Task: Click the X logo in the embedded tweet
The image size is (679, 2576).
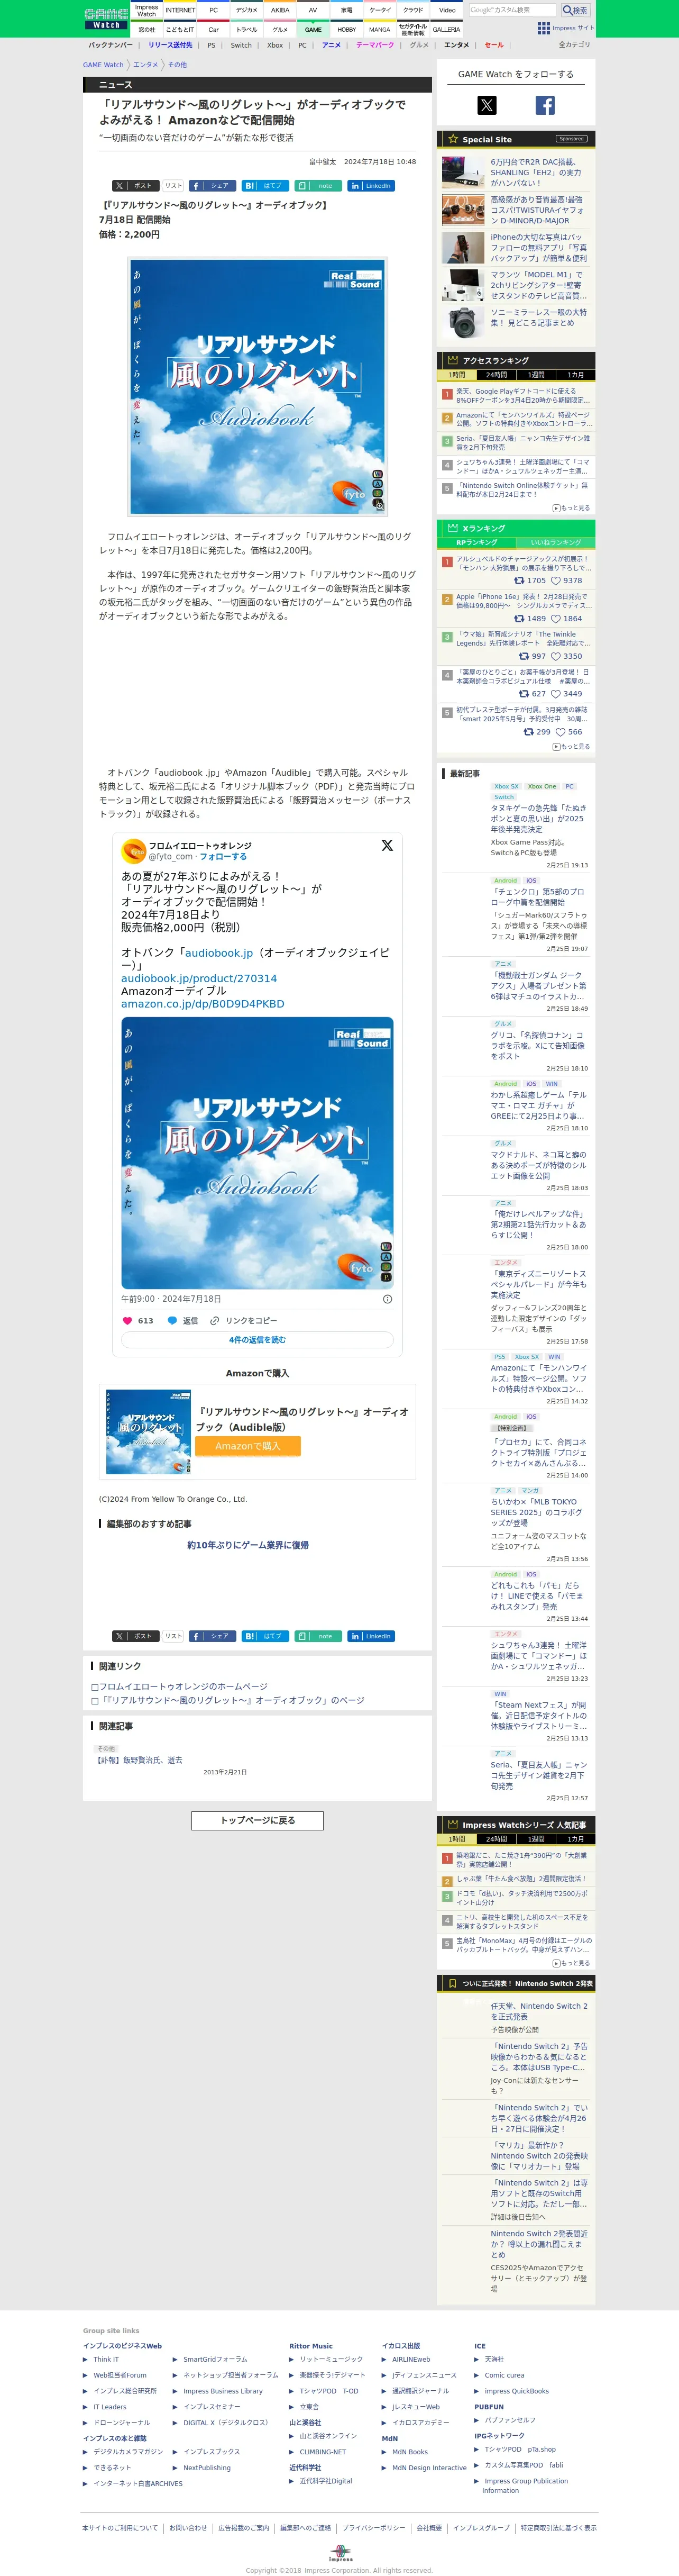Action: coord(387,845)
